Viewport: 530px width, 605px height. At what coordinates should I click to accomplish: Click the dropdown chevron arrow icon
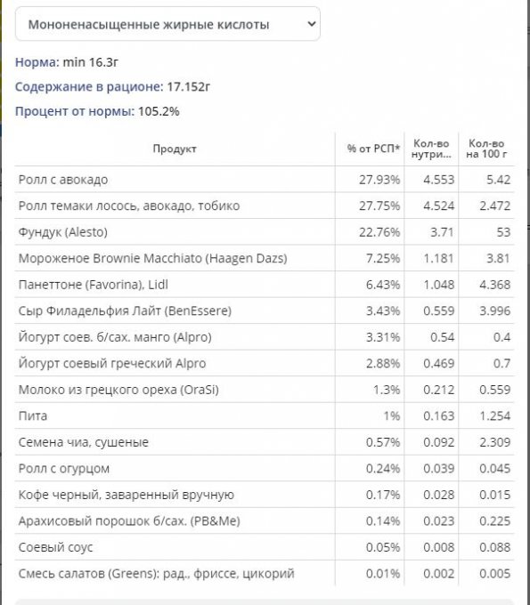pos(312,24)
